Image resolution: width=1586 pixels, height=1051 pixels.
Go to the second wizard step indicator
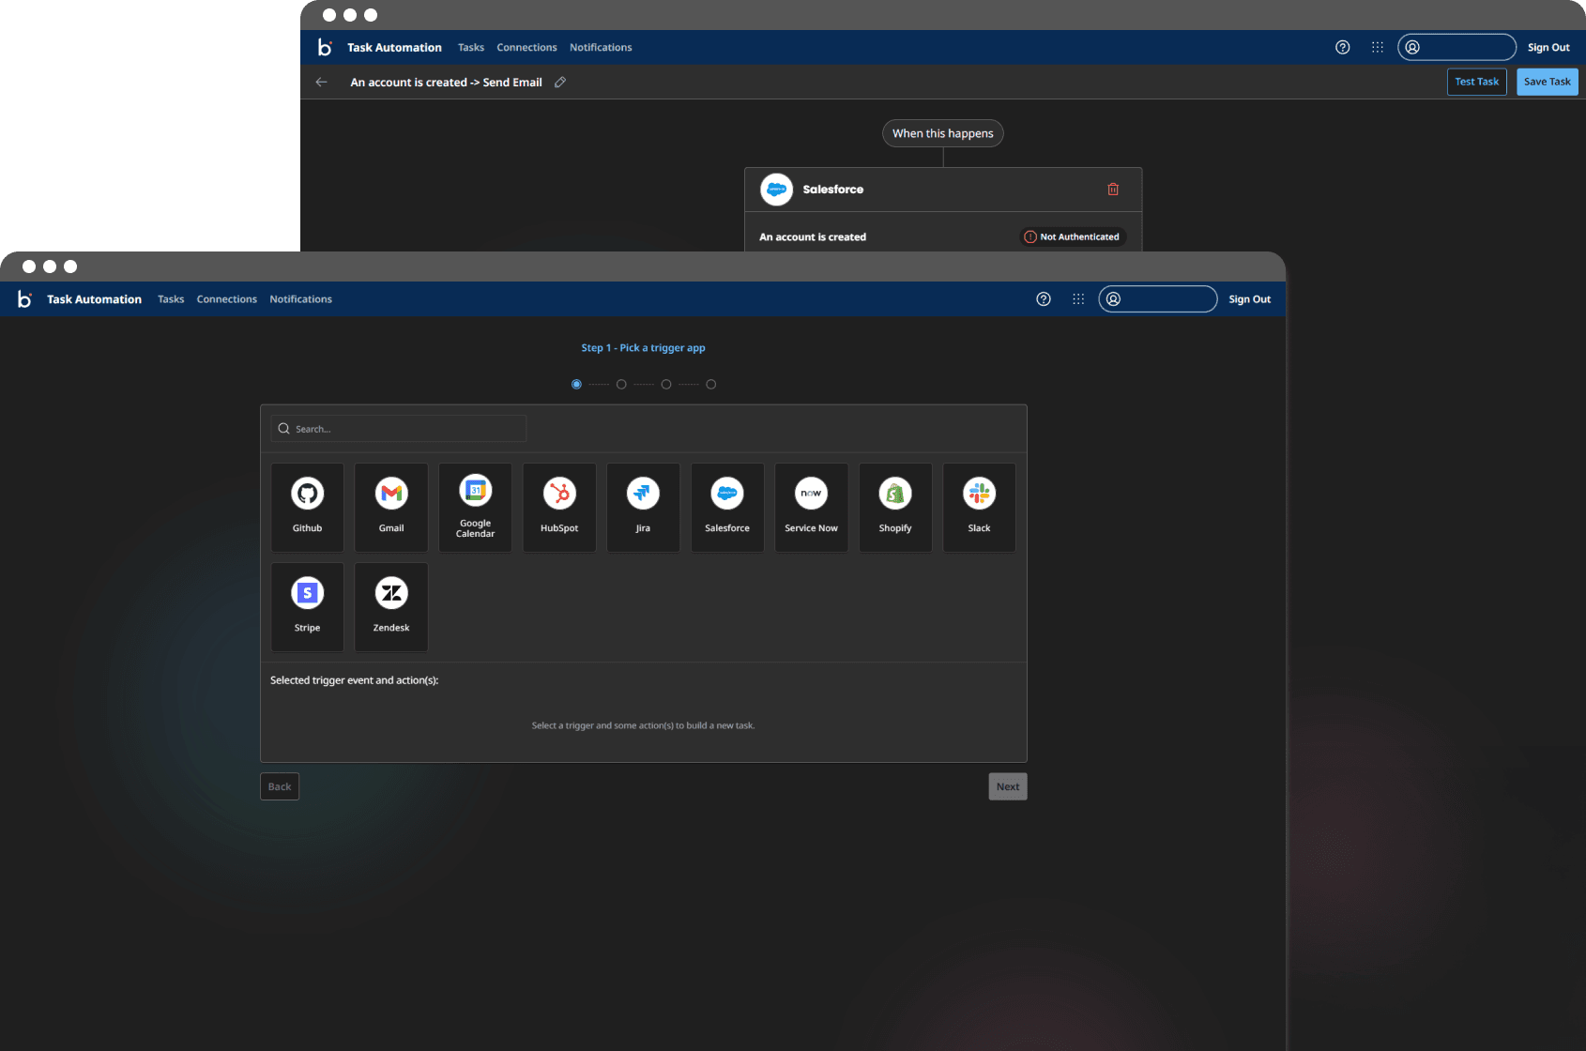click(621, 385)
